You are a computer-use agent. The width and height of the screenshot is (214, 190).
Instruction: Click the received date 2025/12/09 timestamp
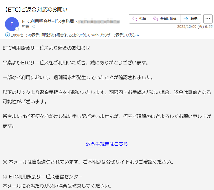[195, 26]
